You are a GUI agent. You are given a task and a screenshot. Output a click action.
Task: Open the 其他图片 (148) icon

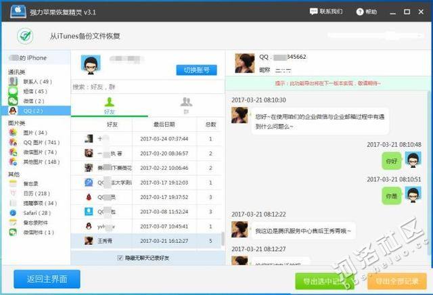tap(13, 162)
